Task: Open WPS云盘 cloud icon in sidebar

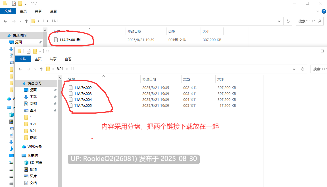Action: coord(24,147)
